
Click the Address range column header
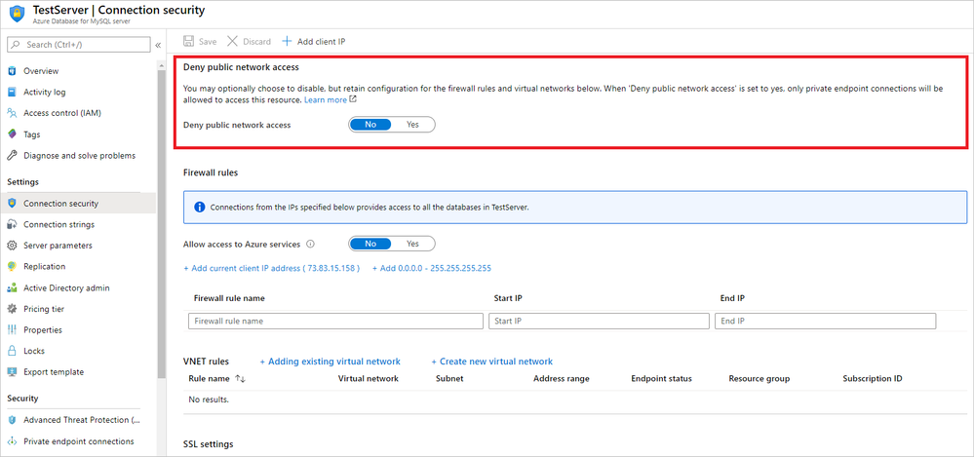562,379
